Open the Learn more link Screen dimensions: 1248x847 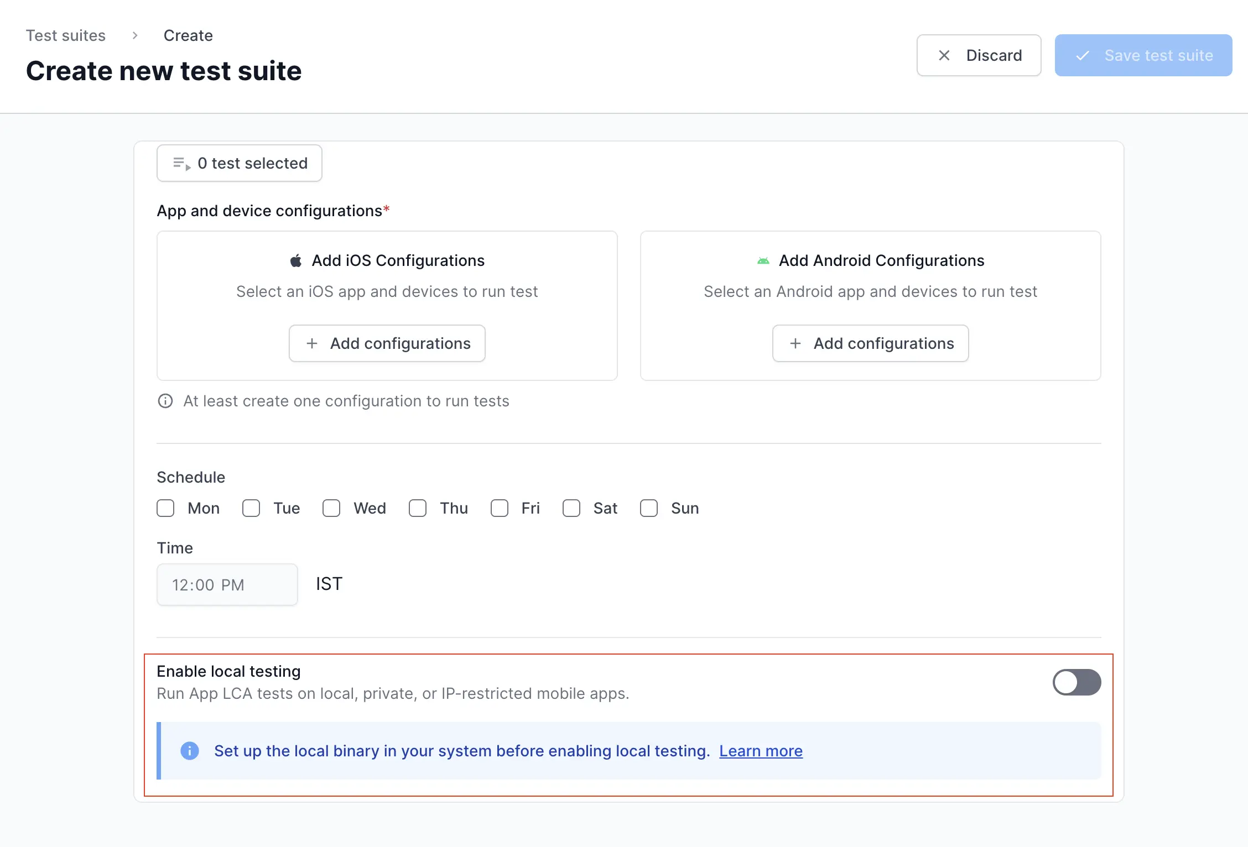pyautogui.click(x=761, y=751)
